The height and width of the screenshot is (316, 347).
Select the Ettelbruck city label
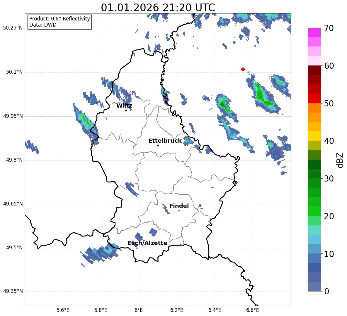pos(165,141)
